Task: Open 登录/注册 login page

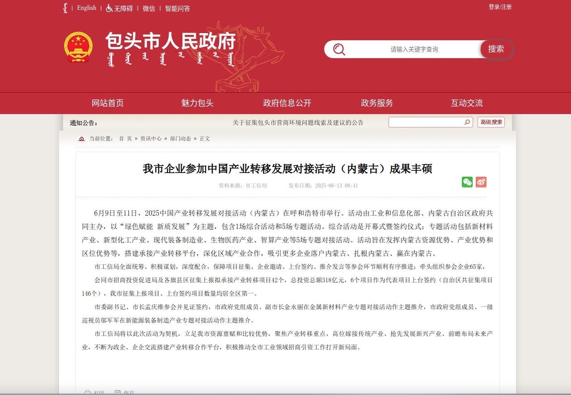Action: tap(500, 7)
